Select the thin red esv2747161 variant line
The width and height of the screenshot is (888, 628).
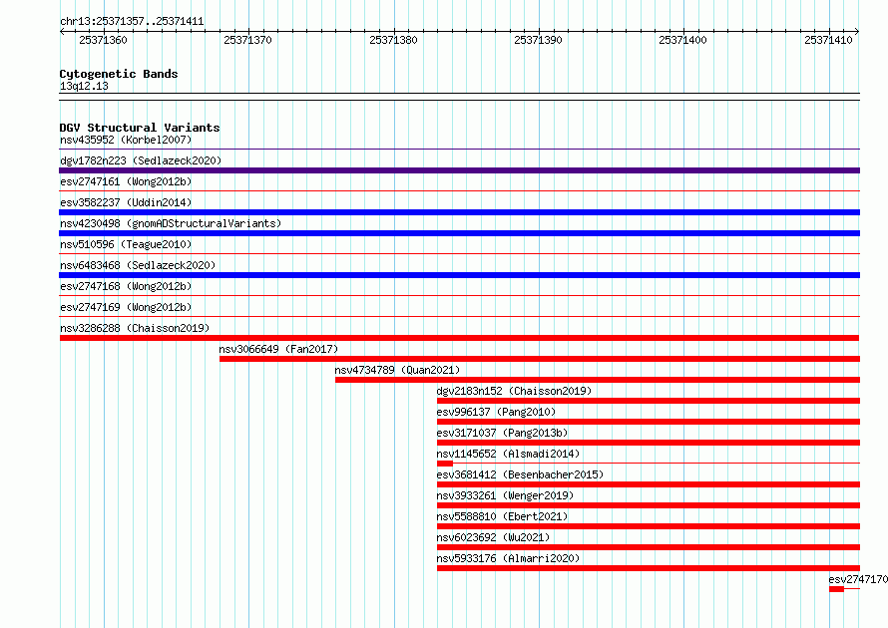click(x=459, y=191)
